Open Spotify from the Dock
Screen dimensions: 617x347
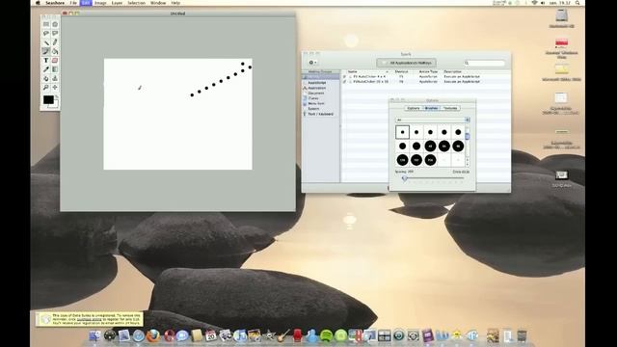(x=326, y=335)
